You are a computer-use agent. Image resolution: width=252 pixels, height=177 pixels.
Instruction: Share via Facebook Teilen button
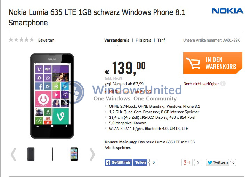click(140, 162)
